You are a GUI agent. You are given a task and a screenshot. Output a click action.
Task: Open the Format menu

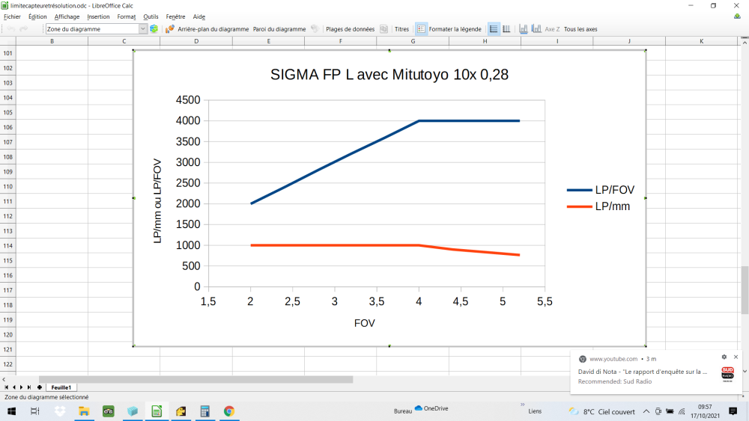click(126, 16)
